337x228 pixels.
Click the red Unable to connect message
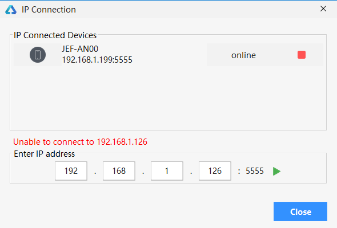[x=80, y=142]
